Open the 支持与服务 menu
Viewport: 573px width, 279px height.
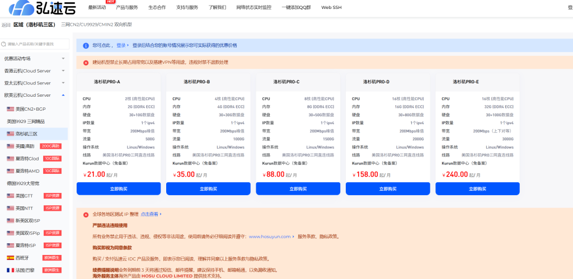[187, 7]
